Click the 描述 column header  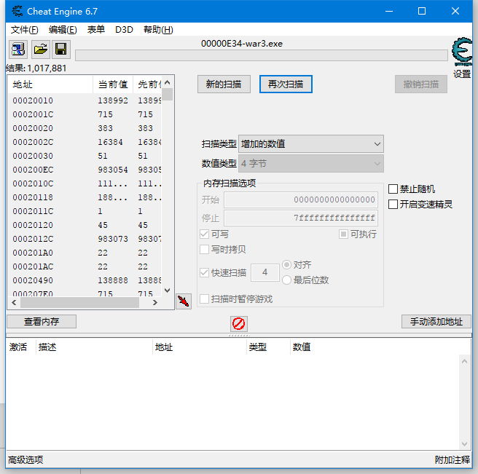click(94, 347)
